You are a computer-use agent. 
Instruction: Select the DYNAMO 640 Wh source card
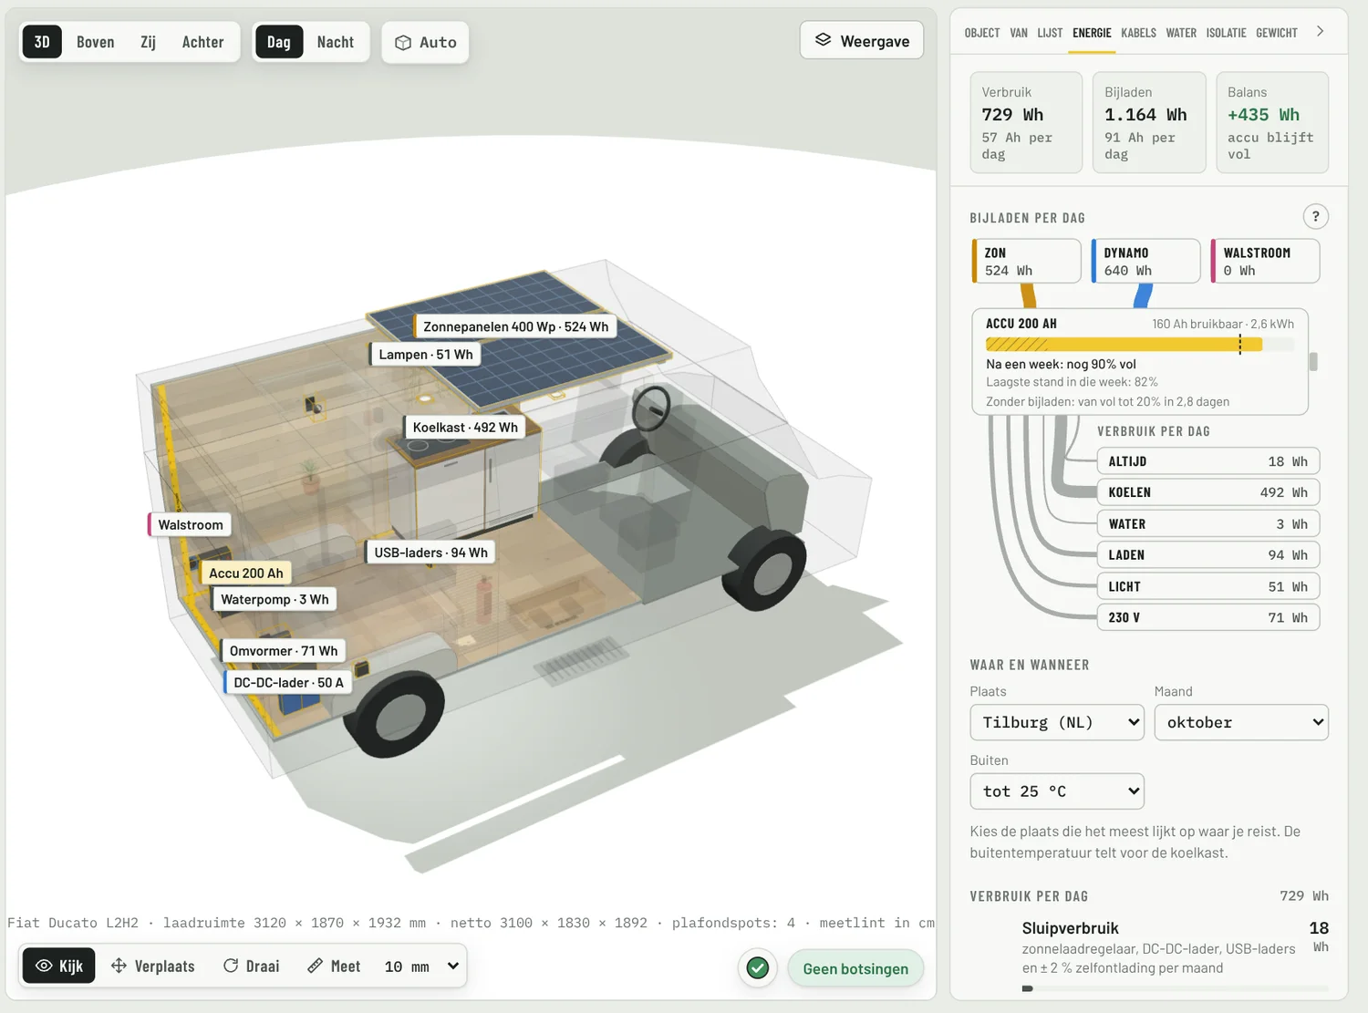pos(1146,261)
